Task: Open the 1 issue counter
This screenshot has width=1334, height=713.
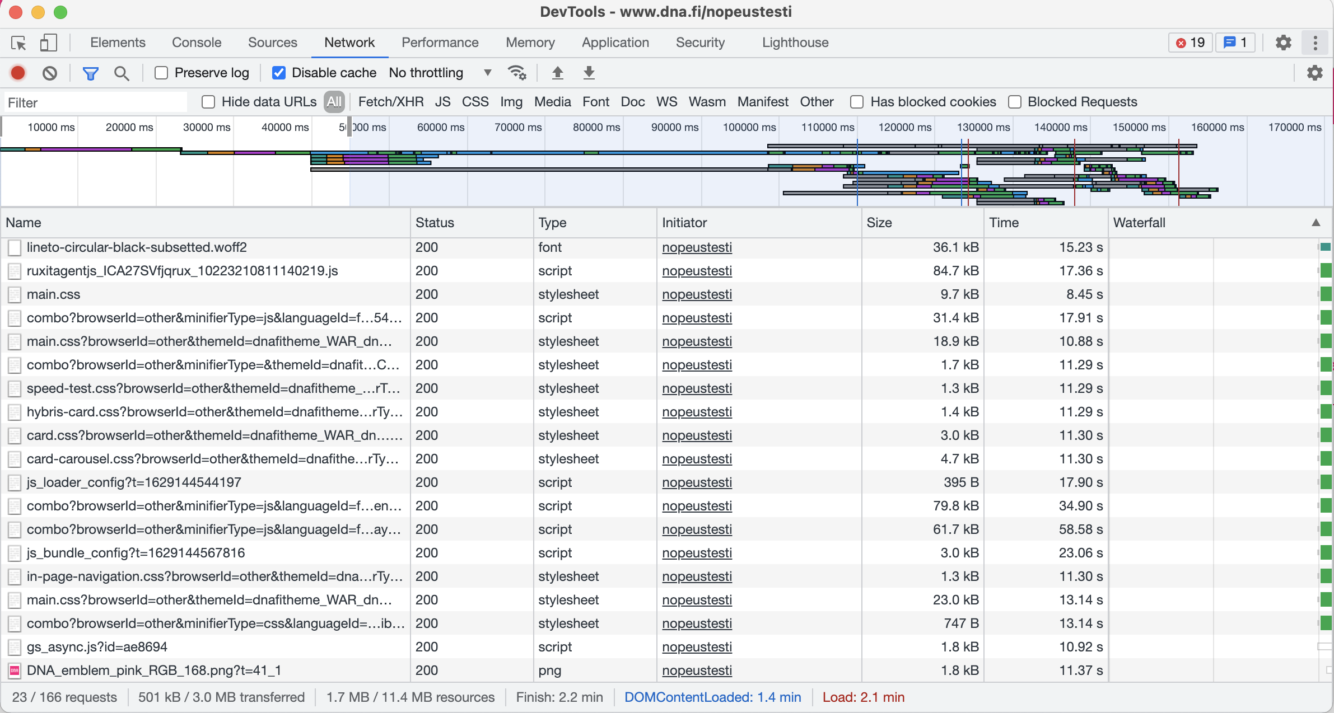Action: click(1235, 43)
